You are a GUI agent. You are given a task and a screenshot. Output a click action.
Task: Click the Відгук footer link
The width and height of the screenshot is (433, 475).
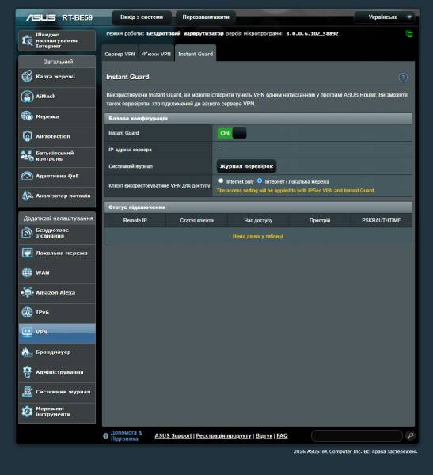264,435
